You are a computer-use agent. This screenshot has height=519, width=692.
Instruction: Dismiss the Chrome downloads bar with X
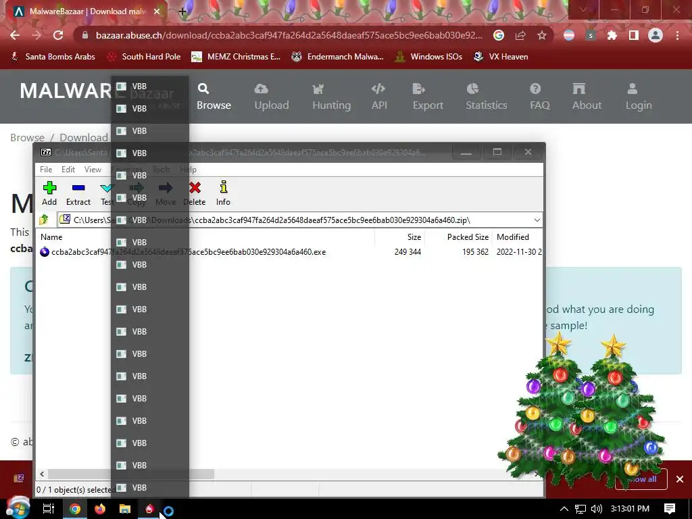[680, 479]
